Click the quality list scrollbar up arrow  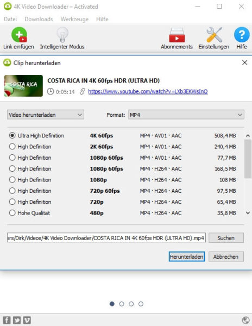click(248, 136)
